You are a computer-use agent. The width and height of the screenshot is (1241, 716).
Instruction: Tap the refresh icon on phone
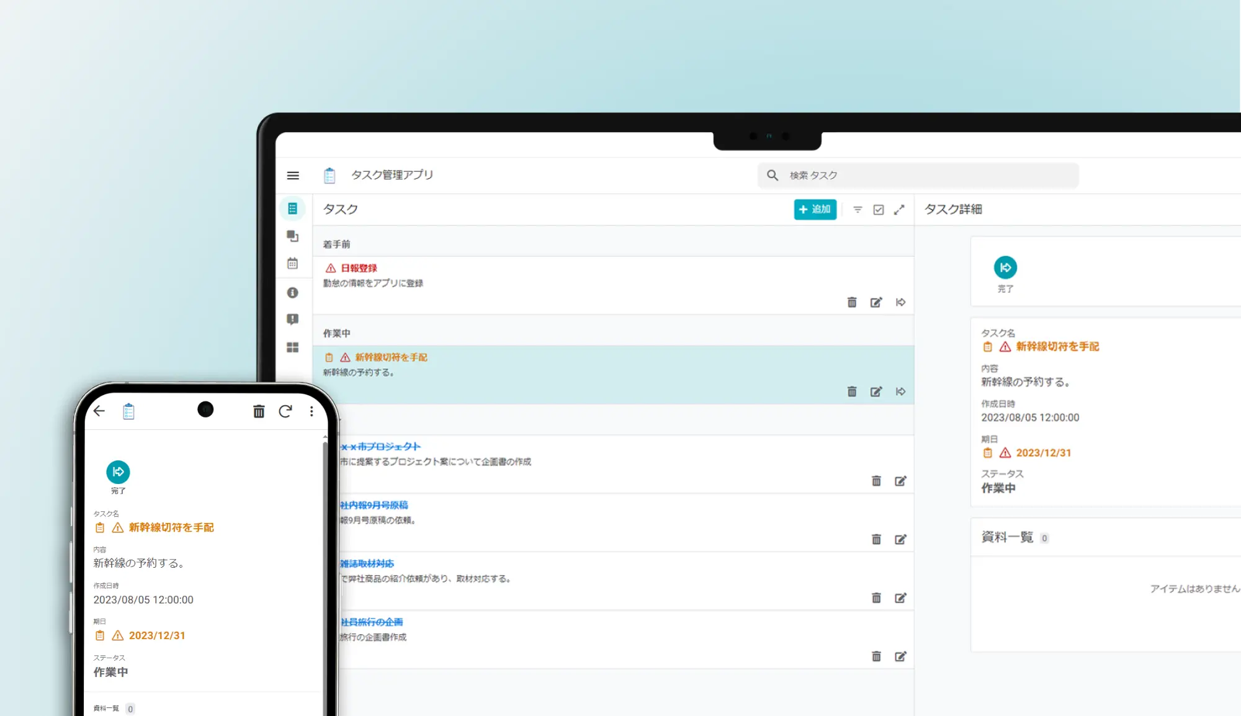pos(285,411)
